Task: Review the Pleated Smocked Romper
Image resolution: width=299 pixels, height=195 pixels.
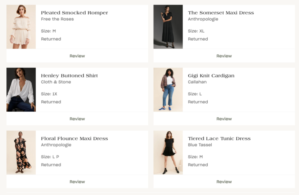Action: (77, 56)
